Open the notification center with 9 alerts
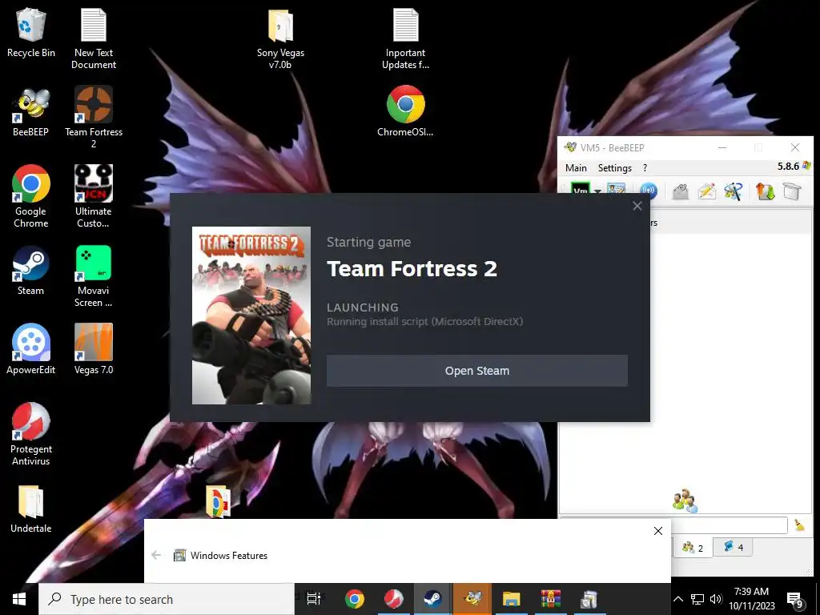 (x=795, y=600)
